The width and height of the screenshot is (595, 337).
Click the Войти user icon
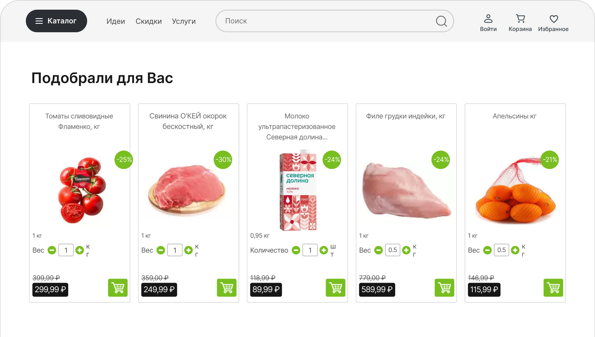coord(488,19)
